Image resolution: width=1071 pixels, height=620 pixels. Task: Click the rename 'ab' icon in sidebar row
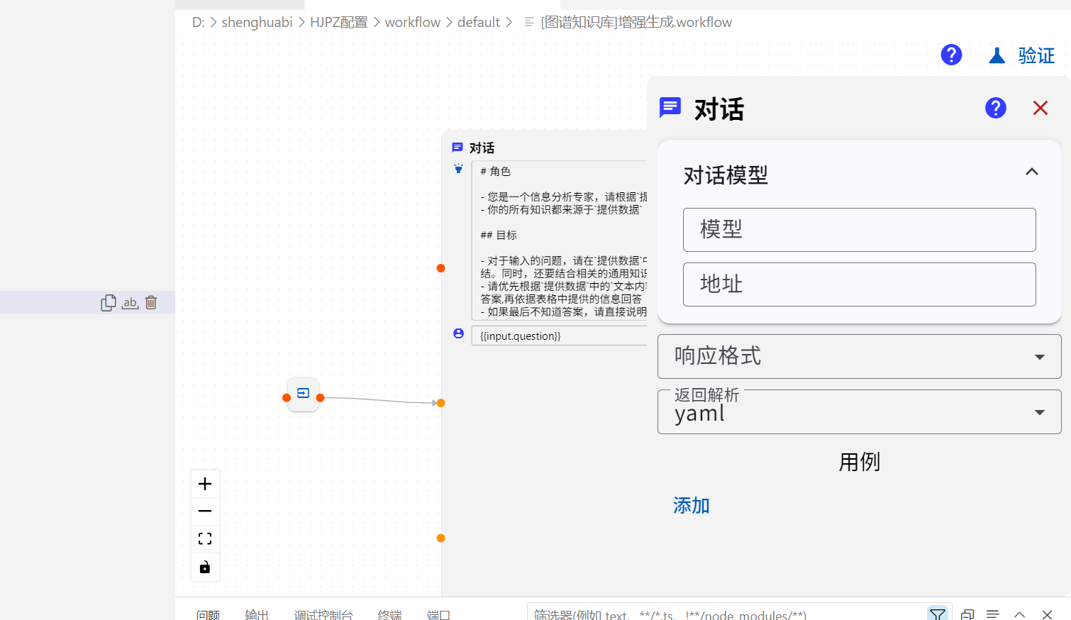(130, 303)
